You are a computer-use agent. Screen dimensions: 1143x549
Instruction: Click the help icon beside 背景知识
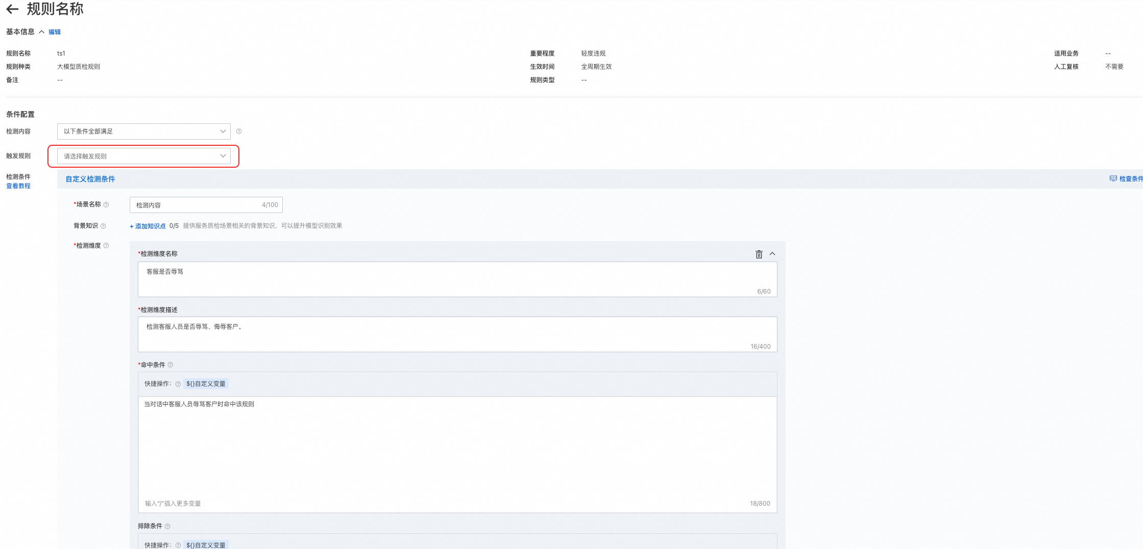[103, 226]
